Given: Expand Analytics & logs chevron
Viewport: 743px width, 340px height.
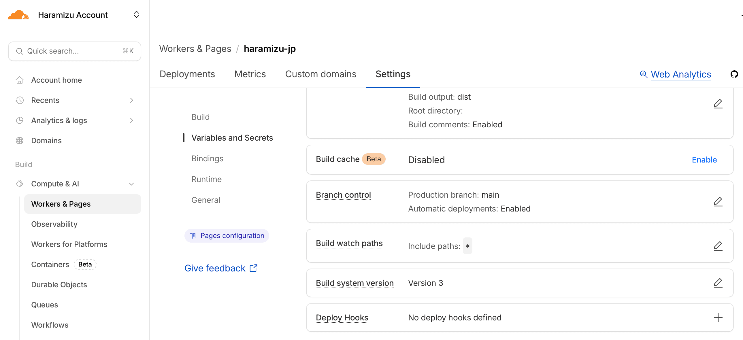Looking at the screenshot, I should 131,120.
